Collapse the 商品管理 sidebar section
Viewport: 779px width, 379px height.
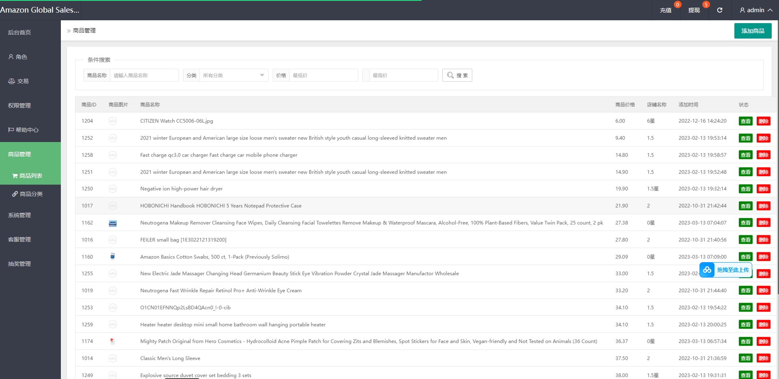30,154
